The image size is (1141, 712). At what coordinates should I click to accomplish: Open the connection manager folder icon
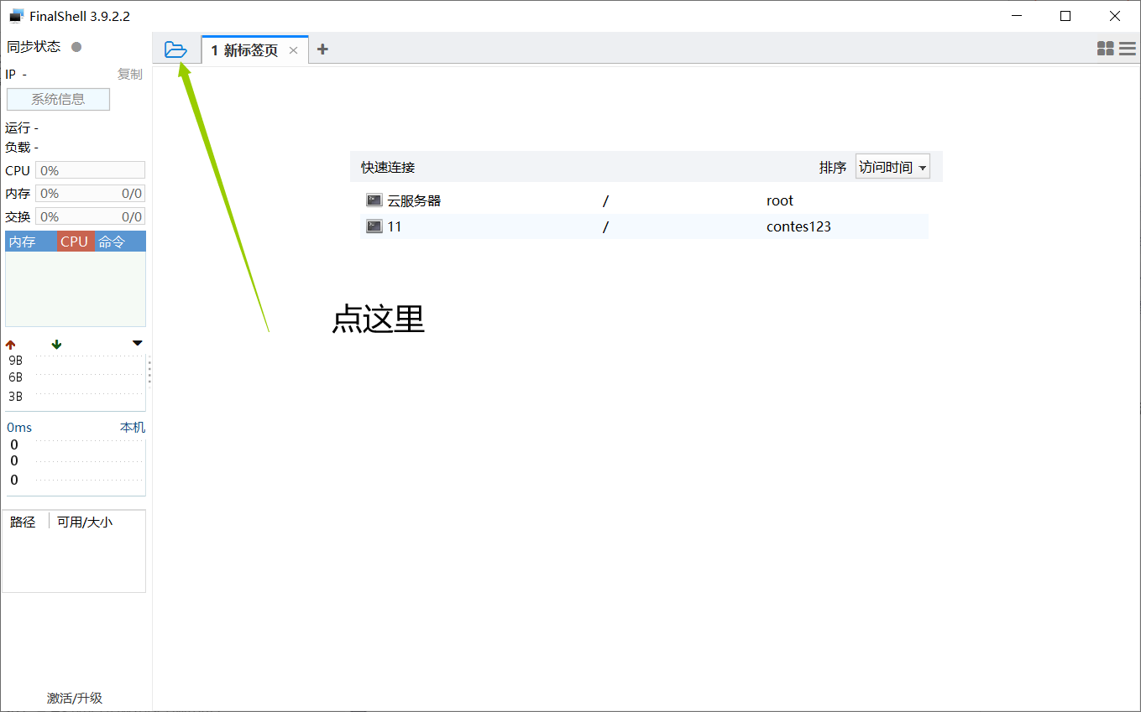(175, 49)
